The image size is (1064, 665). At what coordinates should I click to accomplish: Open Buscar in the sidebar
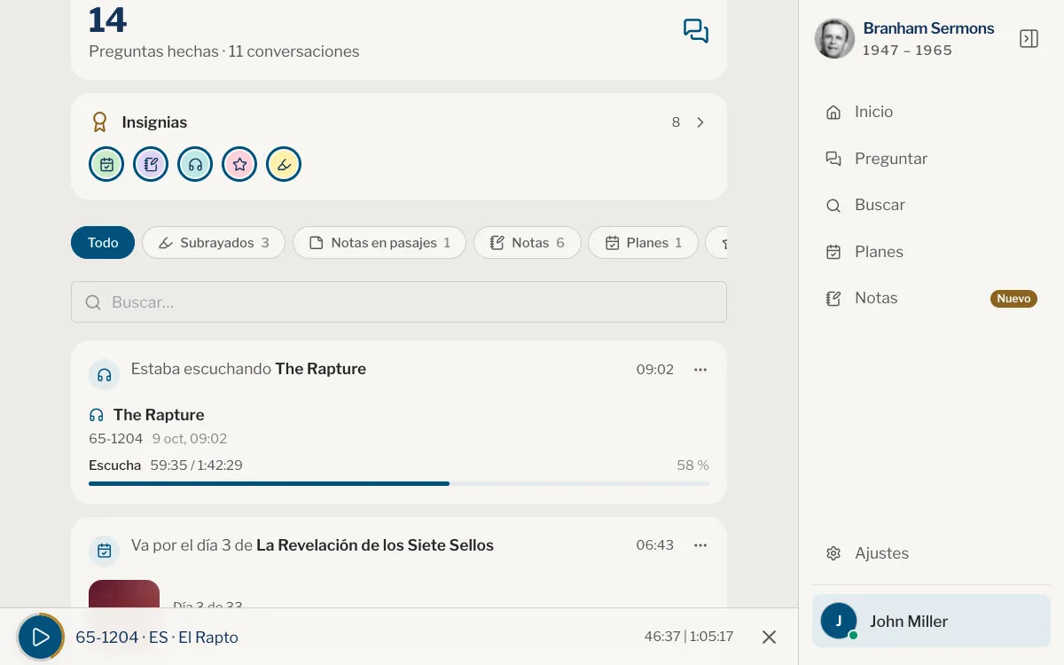click(x=931, y=205)
